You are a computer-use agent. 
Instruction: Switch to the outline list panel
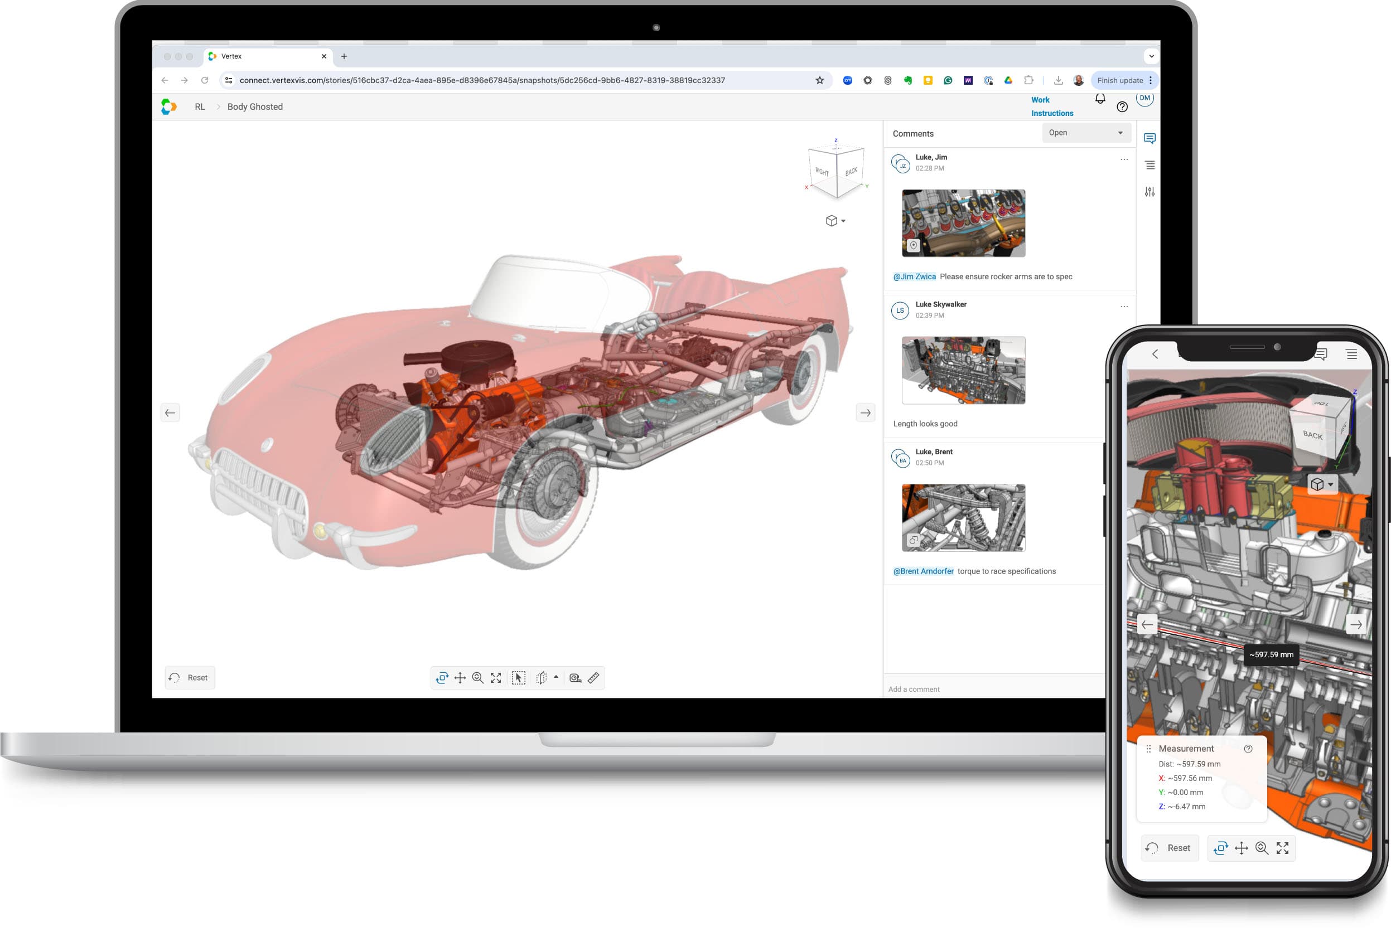[1149, 164]
